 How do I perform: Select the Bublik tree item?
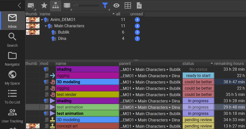pos(64,32)
